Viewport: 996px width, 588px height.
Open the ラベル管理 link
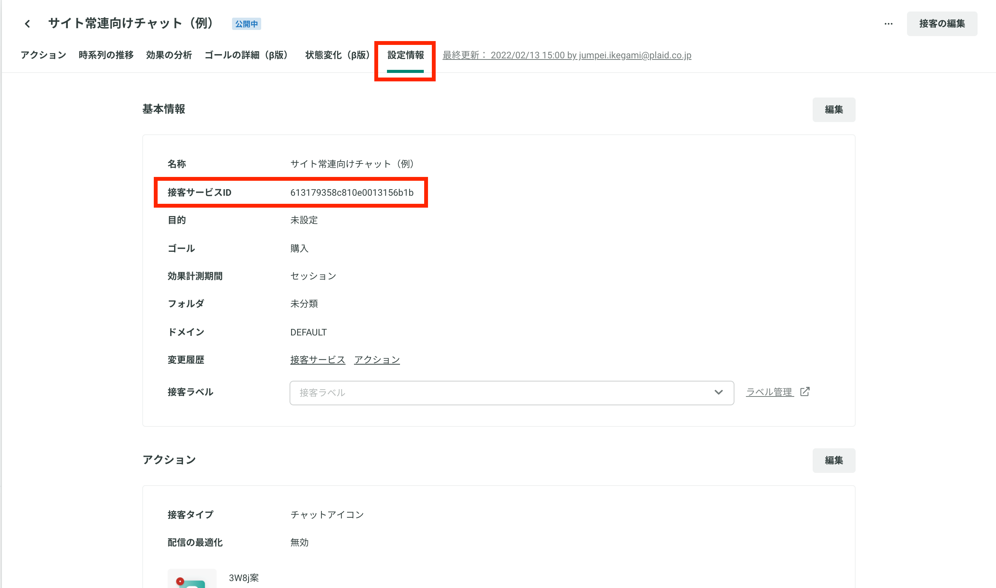[769, 392]
